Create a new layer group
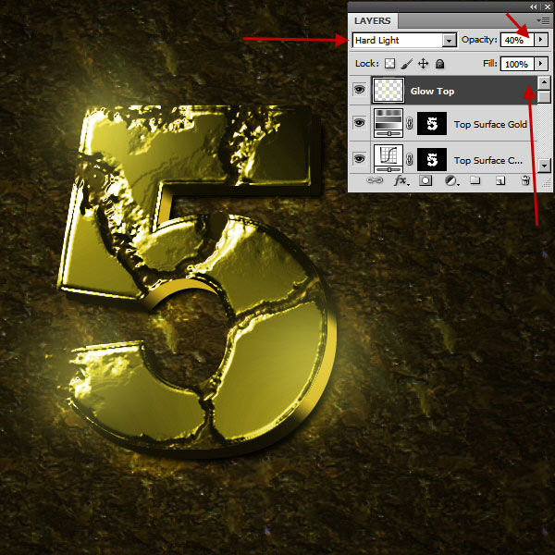The height and width of the screenshot is (555, 555). pos(475,181)
